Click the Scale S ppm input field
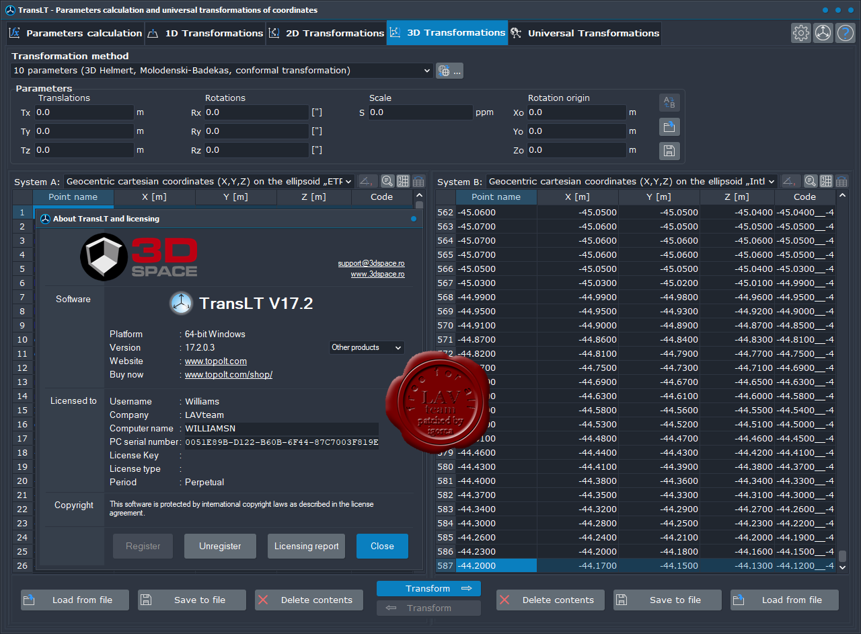 pos(420,112)
